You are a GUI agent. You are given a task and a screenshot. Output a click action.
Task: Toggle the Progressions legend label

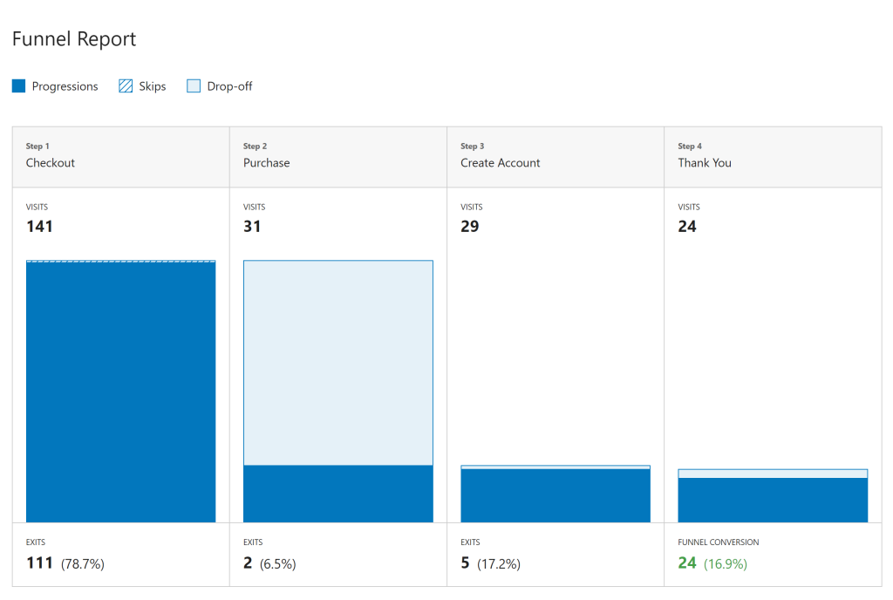(65, 86)
